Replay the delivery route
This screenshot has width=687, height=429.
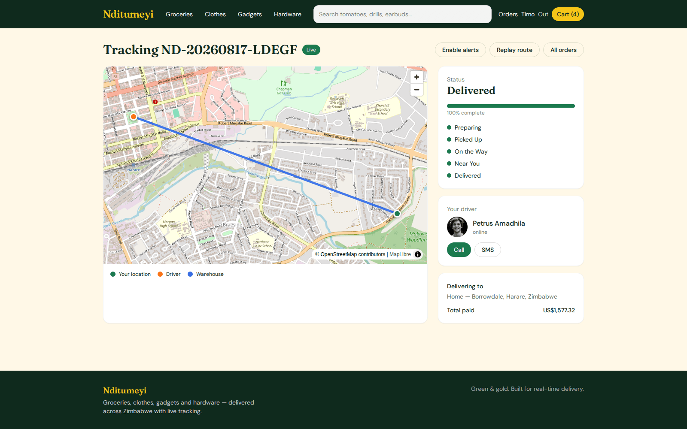[514, 50]
